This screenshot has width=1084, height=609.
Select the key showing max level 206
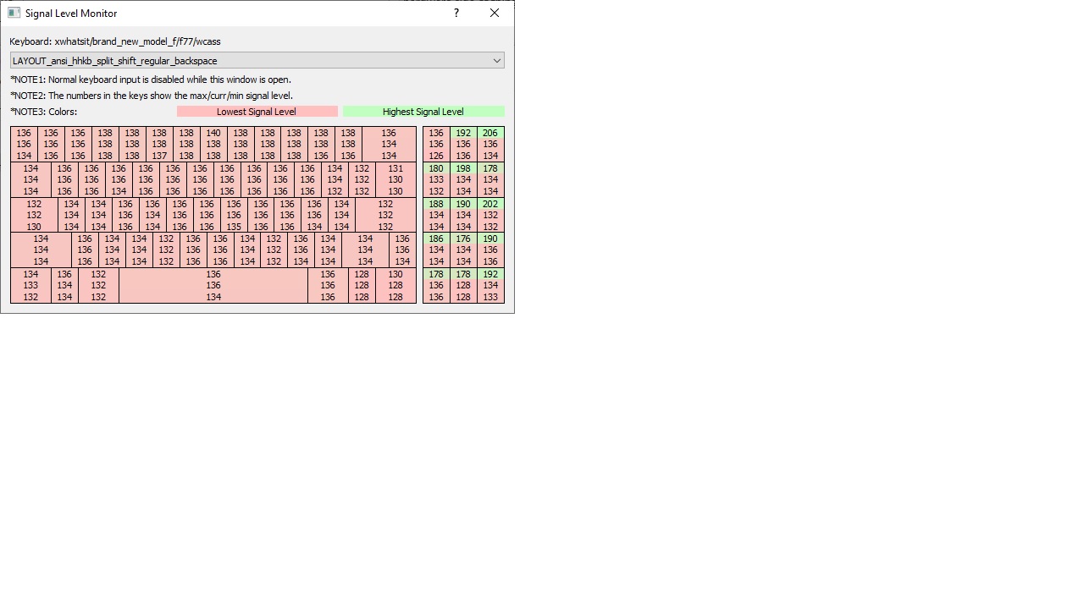point(490,144)
